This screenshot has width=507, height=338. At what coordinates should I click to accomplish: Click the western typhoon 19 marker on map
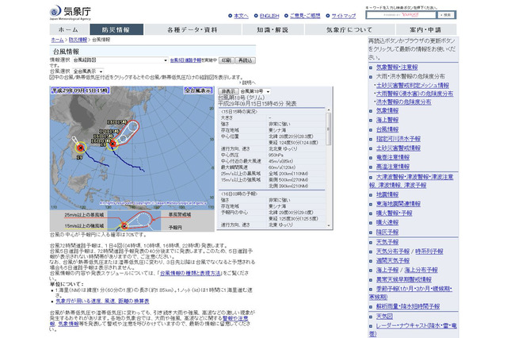(81, 148)
